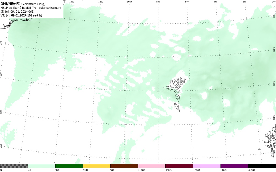Click the purple 2000–3000 legend swatch
The width and height of the screenshot is (276, 172).
click(234, 166)
